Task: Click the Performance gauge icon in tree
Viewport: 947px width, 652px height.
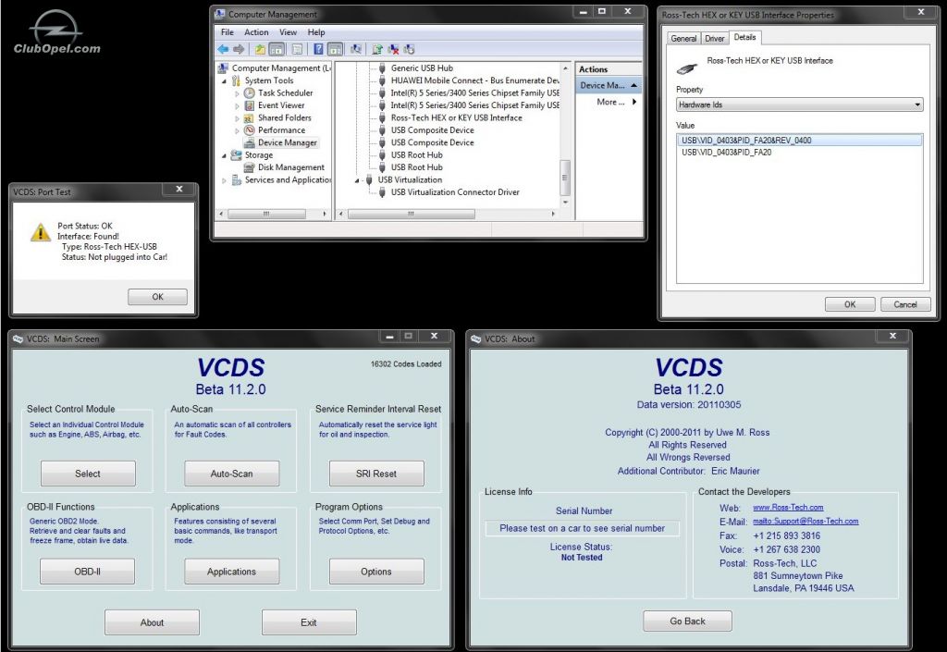Action: [250, 129]
